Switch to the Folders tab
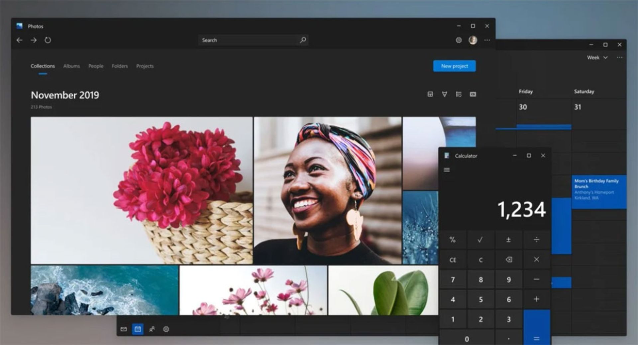 click(120, 66)
